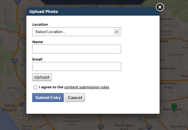The height and width of the screenshot is (130, 188).
Task: Click the I-10 highway shield near Santa Monica
Action: point(22,104)
